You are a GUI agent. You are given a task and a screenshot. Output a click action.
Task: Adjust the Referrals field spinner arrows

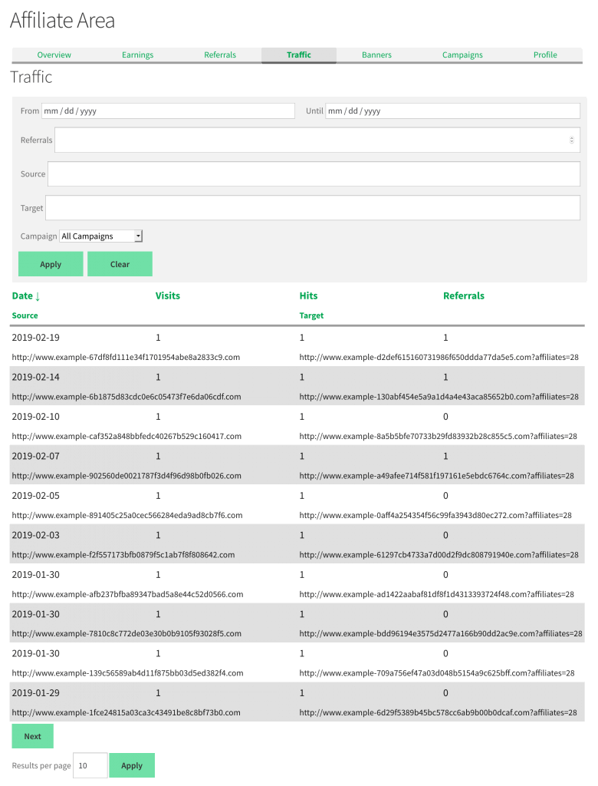coord(571,140)
